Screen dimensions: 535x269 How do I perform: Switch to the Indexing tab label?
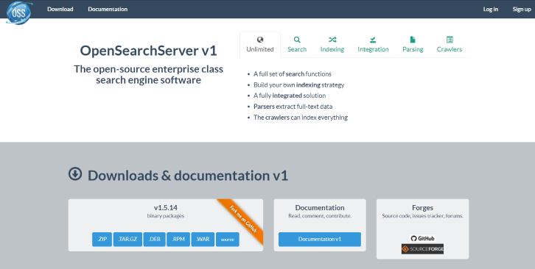click(332, 49)
